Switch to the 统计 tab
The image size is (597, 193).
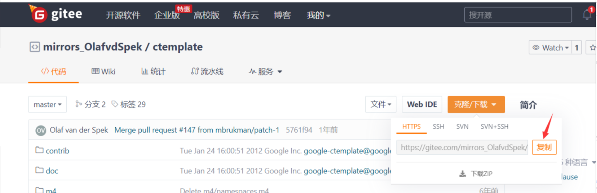coord(153,71)
